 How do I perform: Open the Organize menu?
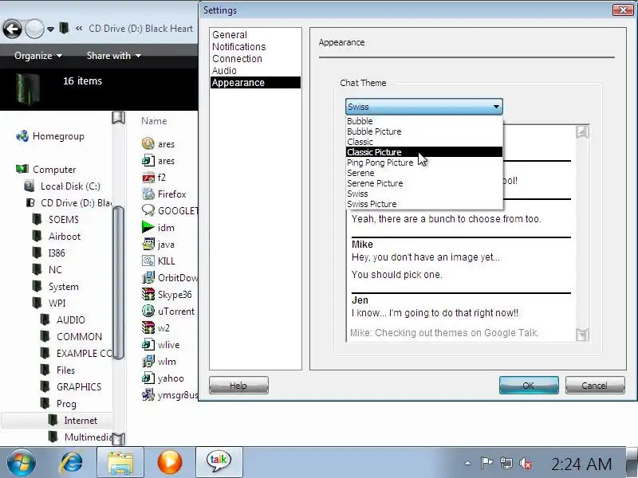pyautogui.click(x=37, y=56)
